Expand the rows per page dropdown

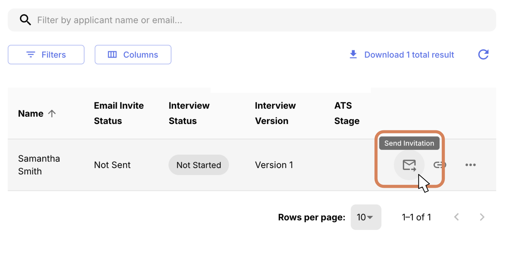click(x=366, y=217)
